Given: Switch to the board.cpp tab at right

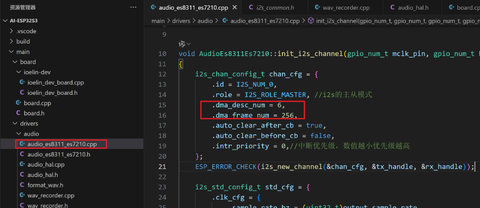Looking at the screenshot, I should (461, 8).
